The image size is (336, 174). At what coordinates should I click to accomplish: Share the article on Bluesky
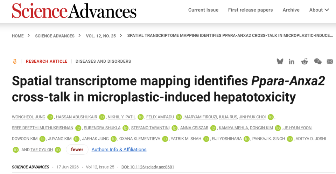[280, 62]
